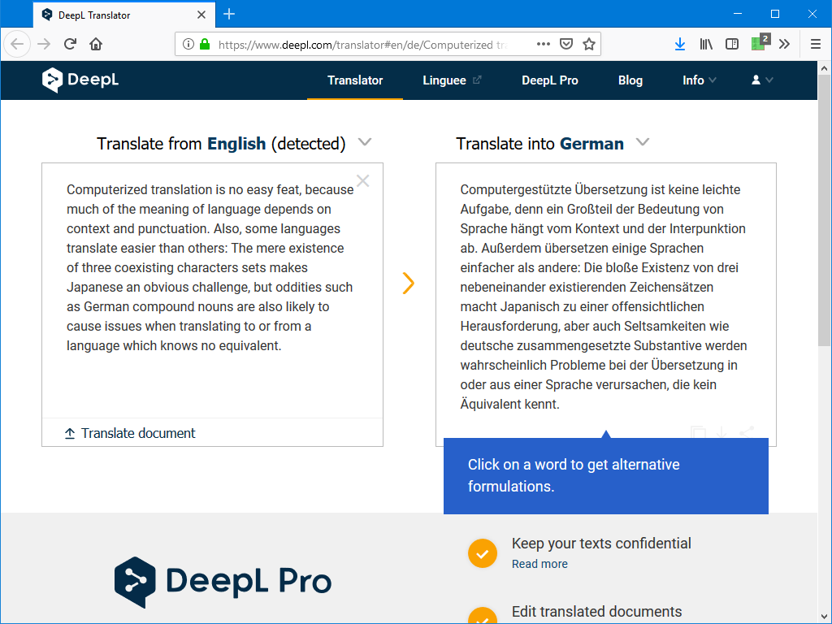Clear source text with the X icon
The width and height of the screenshot is (832, 624).
(363, 181)
